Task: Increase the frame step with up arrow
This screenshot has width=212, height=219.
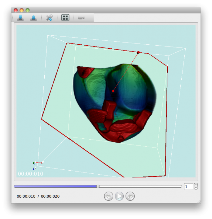Action: (196, 185)
